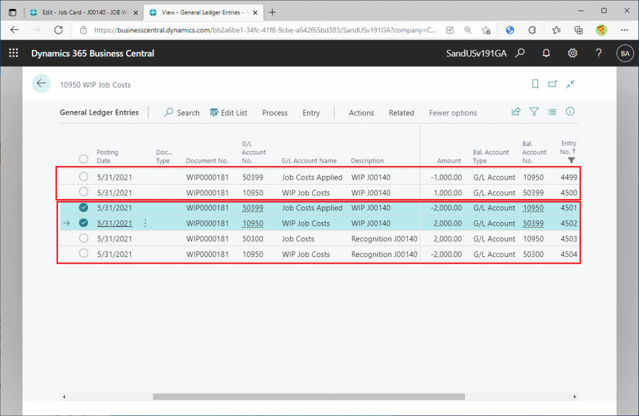Image resolution: width=639 pixels, height=416 pixels.
Task: Sort by the G/L Account Name column header
Action: 309,160
